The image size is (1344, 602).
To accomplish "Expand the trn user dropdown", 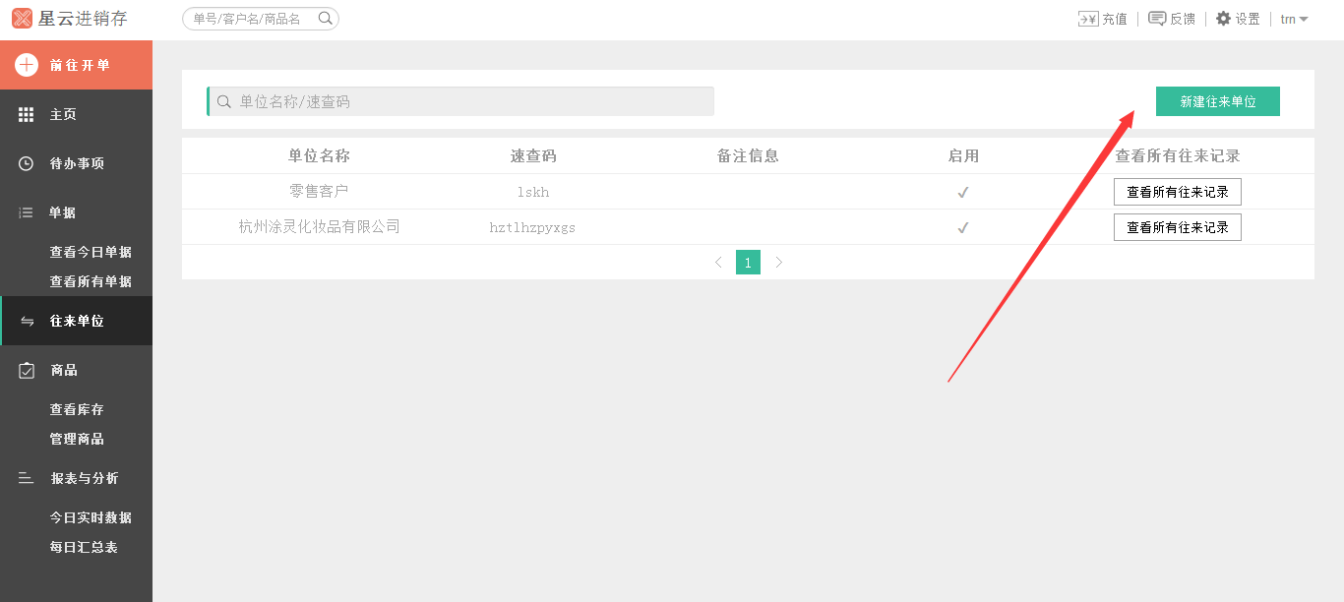I will coord(1294,19).
